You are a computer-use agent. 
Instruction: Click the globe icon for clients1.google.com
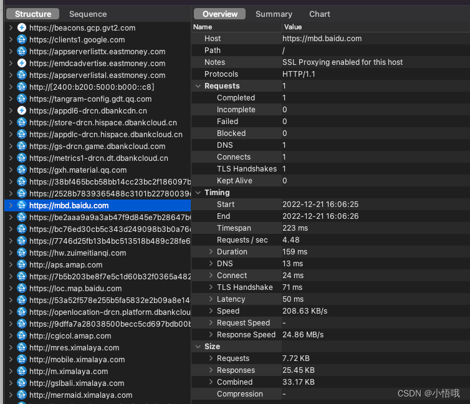tap(22, 39)
